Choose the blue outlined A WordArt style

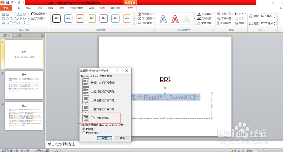point(163,19)
